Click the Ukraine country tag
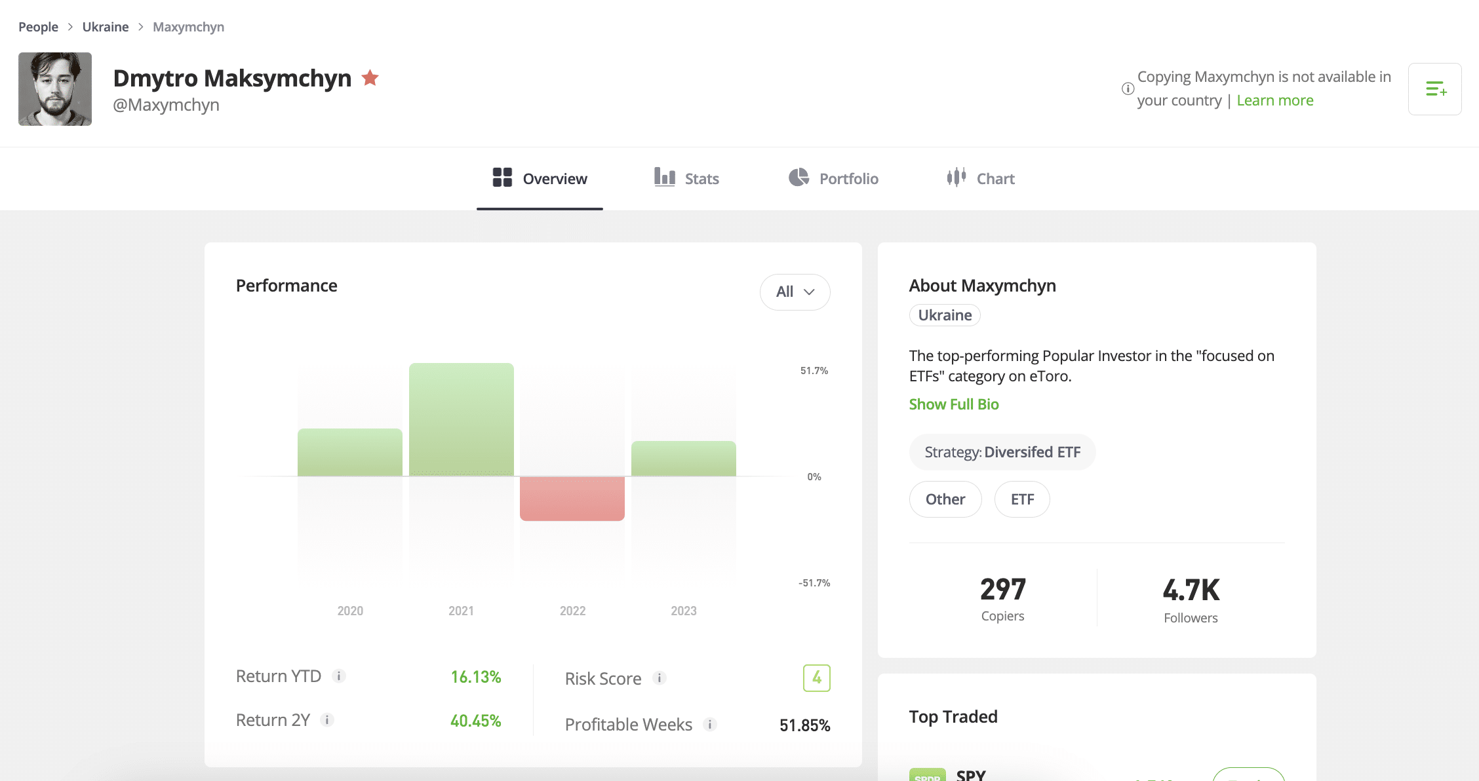The height and width of the screenshot is (781, 1479). 945,315
